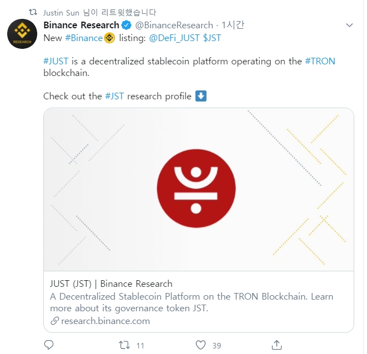The height and width of the screenshot is (354, 367).
Task: Open the #TRON hashtag
Action: coord(320,61)
